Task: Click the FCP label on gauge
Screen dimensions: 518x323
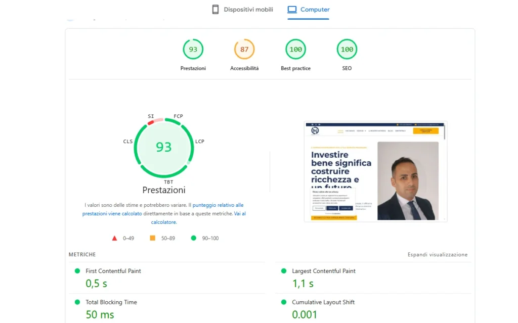Action: pyautogui.click(x=178, y=116)
